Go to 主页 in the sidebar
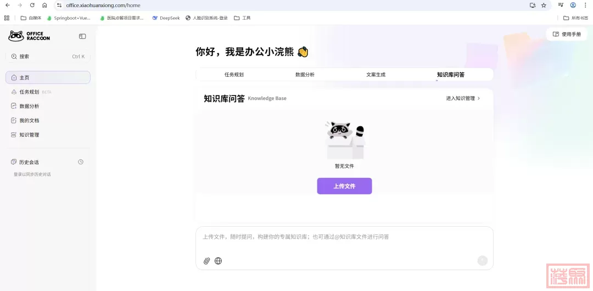This screenshot has width=593, height=291. pyautogui.click(x=48, y=77)
